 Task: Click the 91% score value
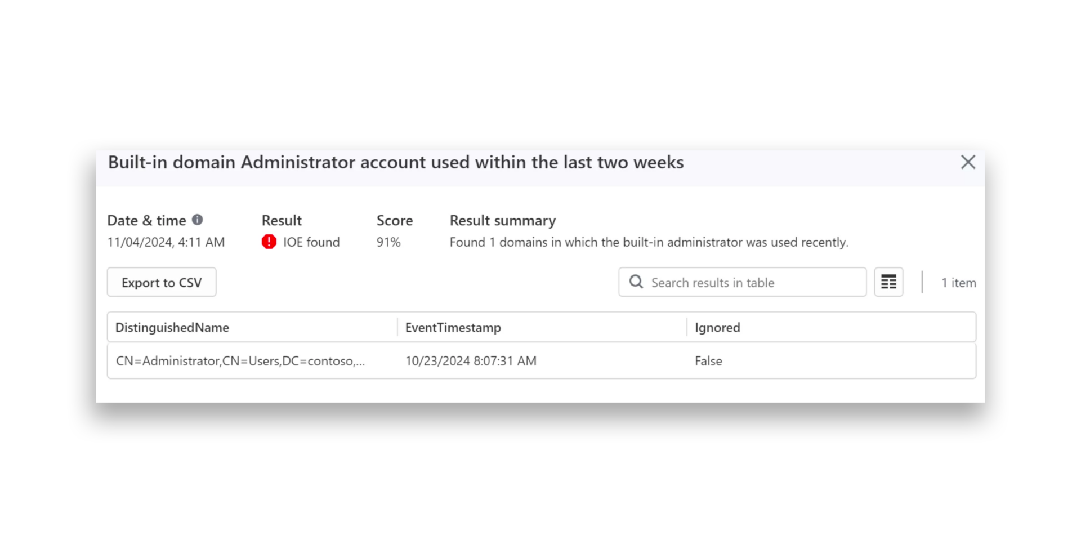pyautogui.click(x=388, y=242)
